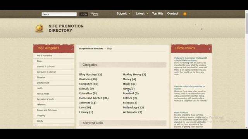Open Money (4) category link
Viewport: 248px width, 139px height.
(x=129, y=79)
